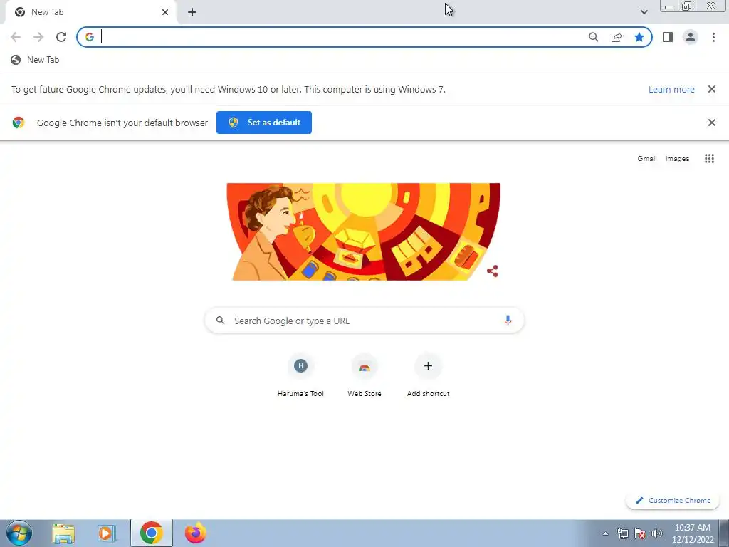Open the Haruma's Tool shortcut
The width and height of the screenshot is (729, 547).
[300, 376]
